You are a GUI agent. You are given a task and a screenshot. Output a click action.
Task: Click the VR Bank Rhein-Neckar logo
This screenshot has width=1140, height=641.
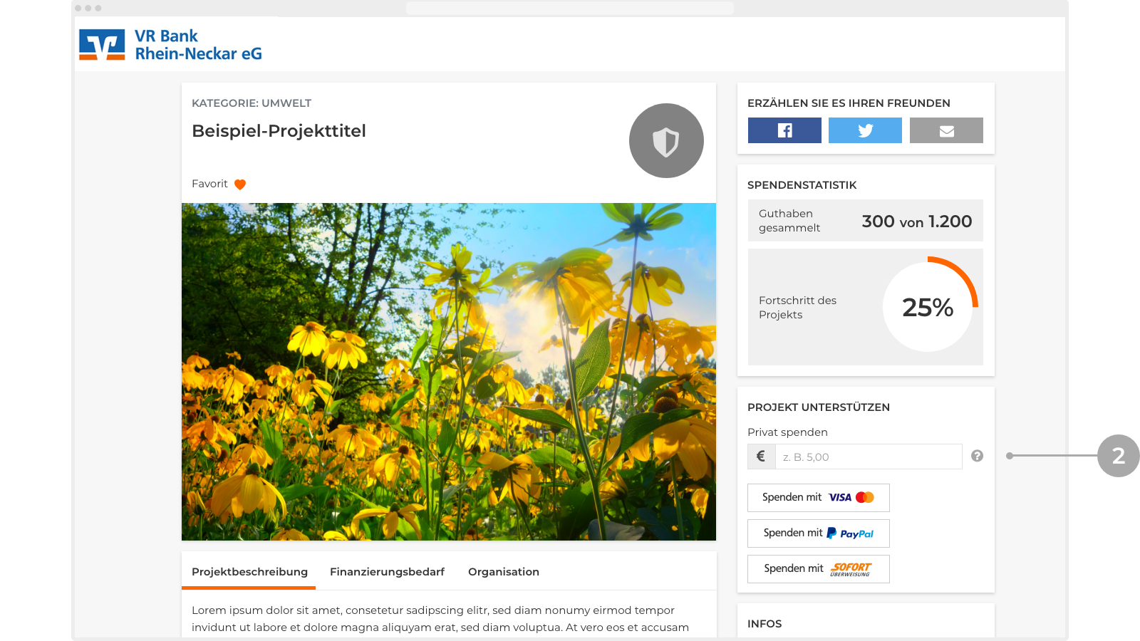click(170, 45)
